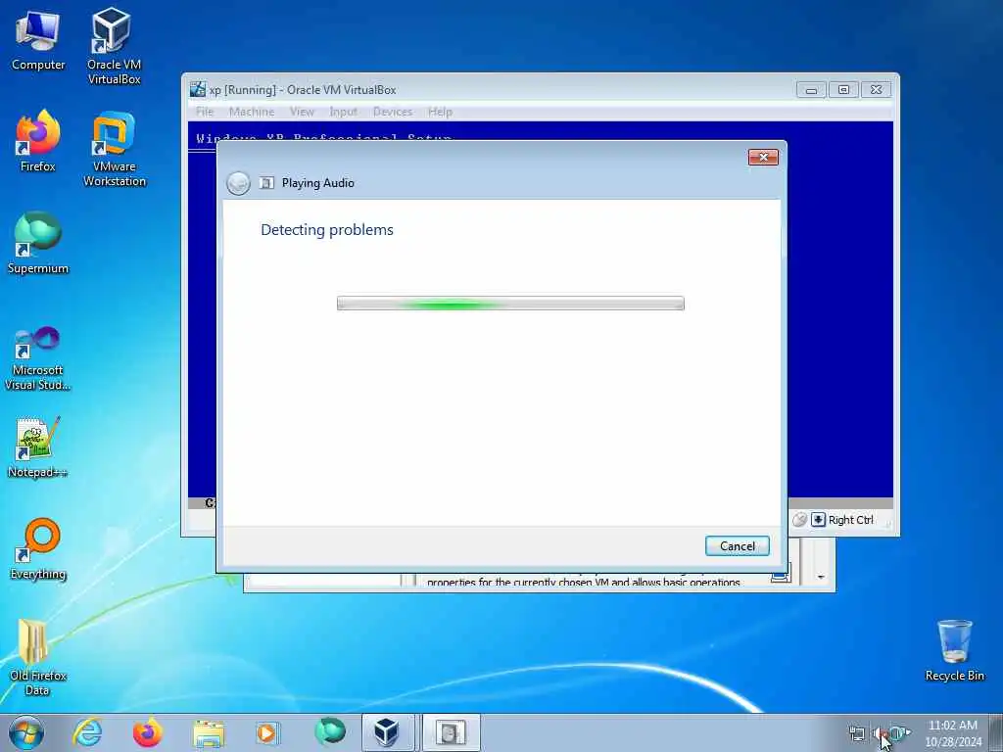Open the Notepad++ desktop shortcut

pos(38,447)
